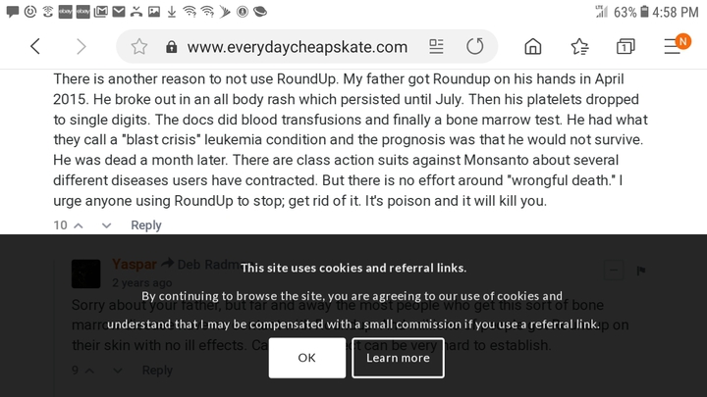The width and height of the screenshot is (707, 397).
Task: Click the Learn more button
Action: 398,358
